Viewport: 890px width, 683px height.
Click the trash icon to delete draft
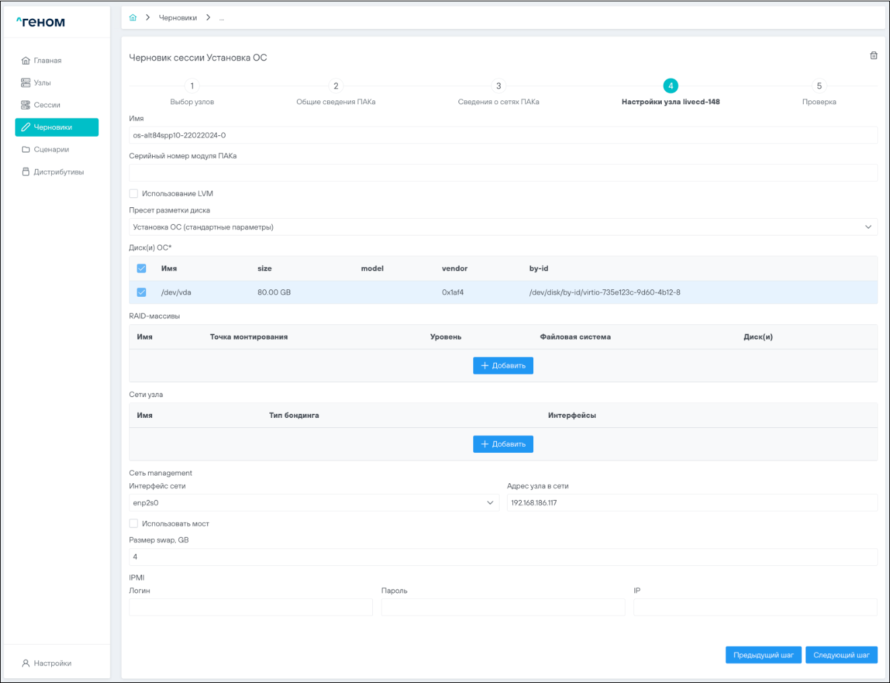pos(873,56)
